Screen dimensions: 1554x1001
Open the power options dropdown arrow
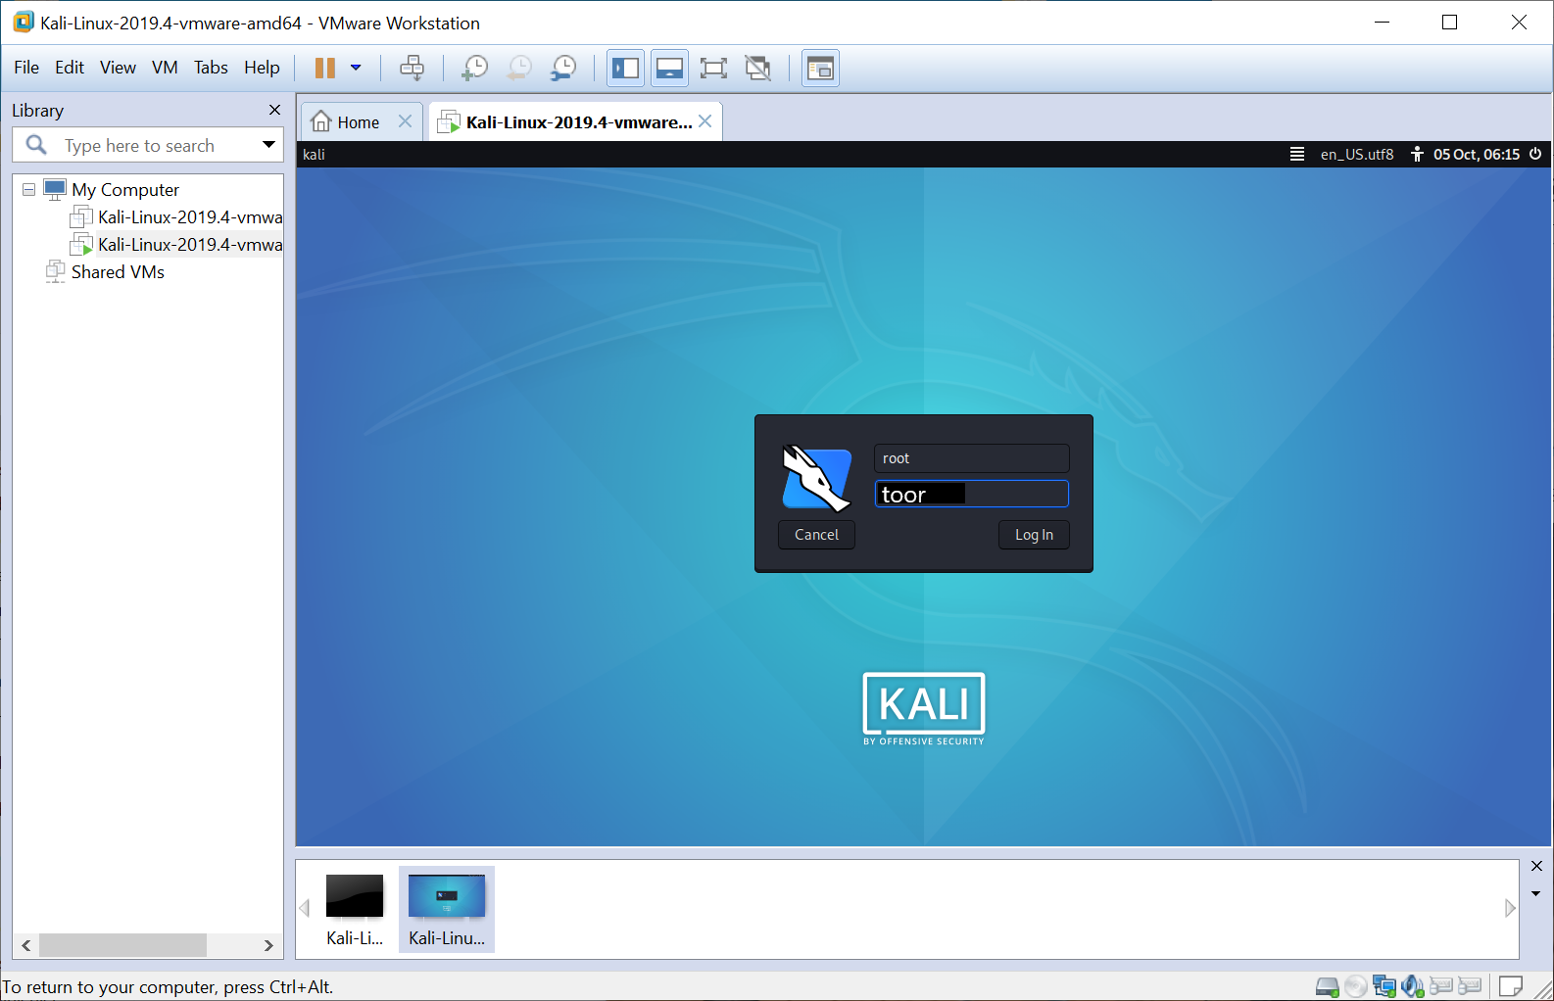356,68
